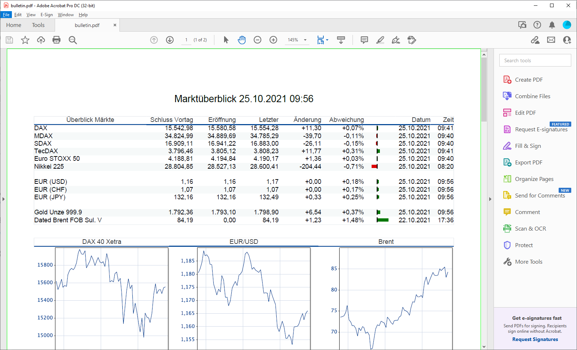
Task: Open the File menu
Action: coord(6,15)
